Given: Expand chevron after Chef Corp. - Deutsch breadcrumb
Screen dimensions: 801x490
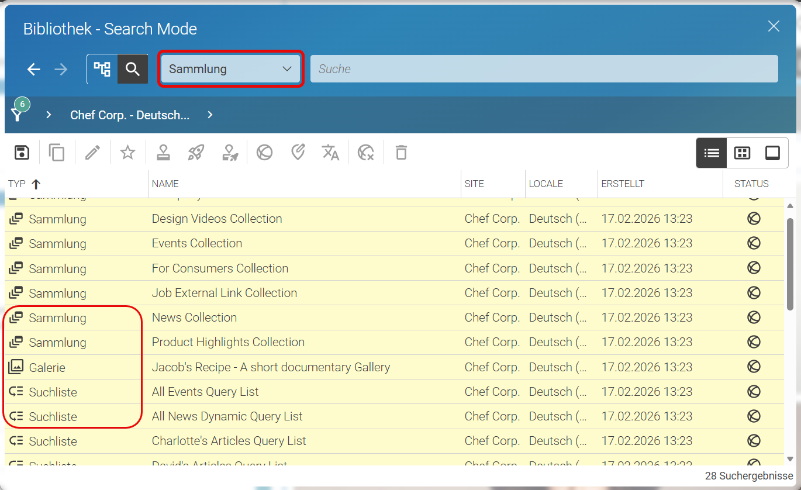Looking at the screenshot, I should tap(210, 115).
